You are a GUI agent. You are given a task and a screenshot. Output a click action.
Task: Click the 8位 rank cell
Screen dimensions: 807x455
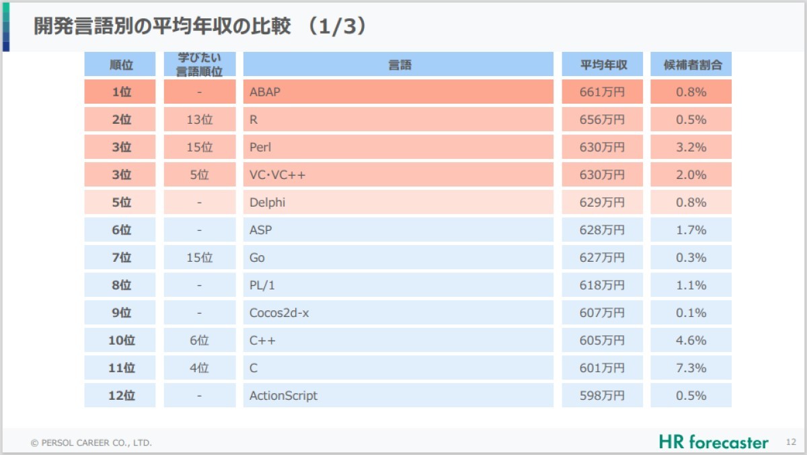coord(120,285)
